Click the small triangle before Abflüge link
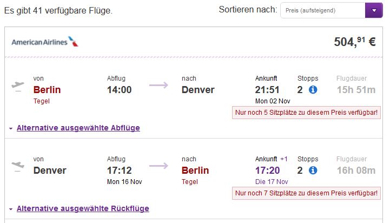This screenshot has width=390, height=223. tap(11, 129)
